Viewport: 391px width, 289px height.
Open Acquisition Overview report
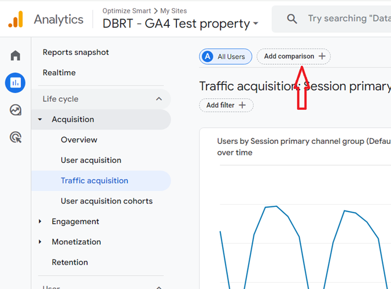click(x=79, y=140)
